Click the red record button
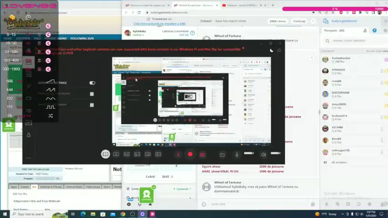This screenshot has width=388, height=218. coord(190,154)
